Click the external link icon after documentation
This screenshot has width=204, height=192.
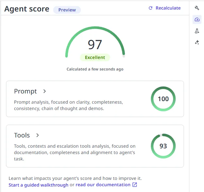pyautogui.click(x=135, y=185)
